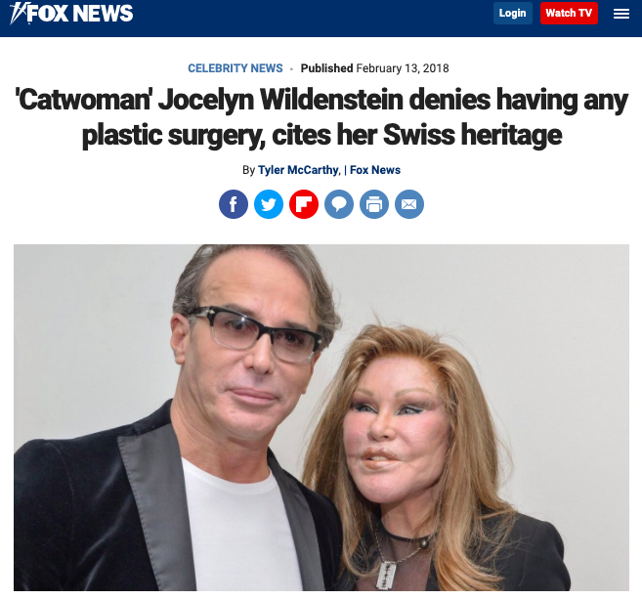View author Tyler McCarthy's profile
The width and height of the screenshot is (642, 599).
coord(298,170)
